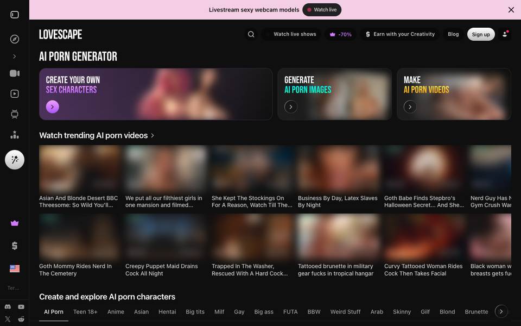Click title 'We put all our filthiest girls'
The height and width of the screenshot is (326, 521).
tap(163, 202)
